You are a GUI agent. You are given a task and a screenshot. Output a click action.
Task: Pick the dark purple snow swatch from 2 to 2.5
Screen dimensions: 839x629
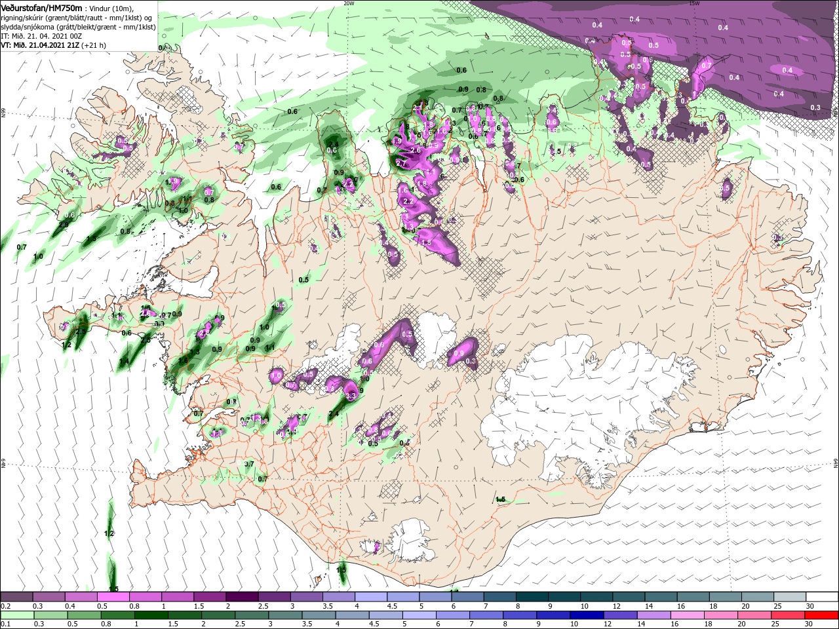coord(242,597)
